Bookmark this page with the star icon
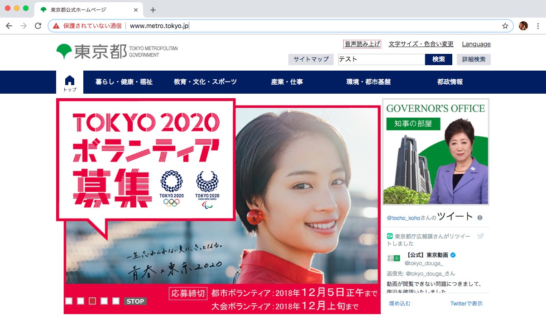Screen dimensions: 546x315 click(505, 26)
